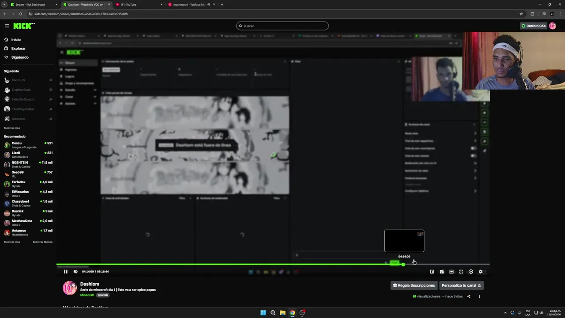Click the Minecraft category link
Image resolution: width=565 pixels, height=318 pixels.
[x=87, y=295]
